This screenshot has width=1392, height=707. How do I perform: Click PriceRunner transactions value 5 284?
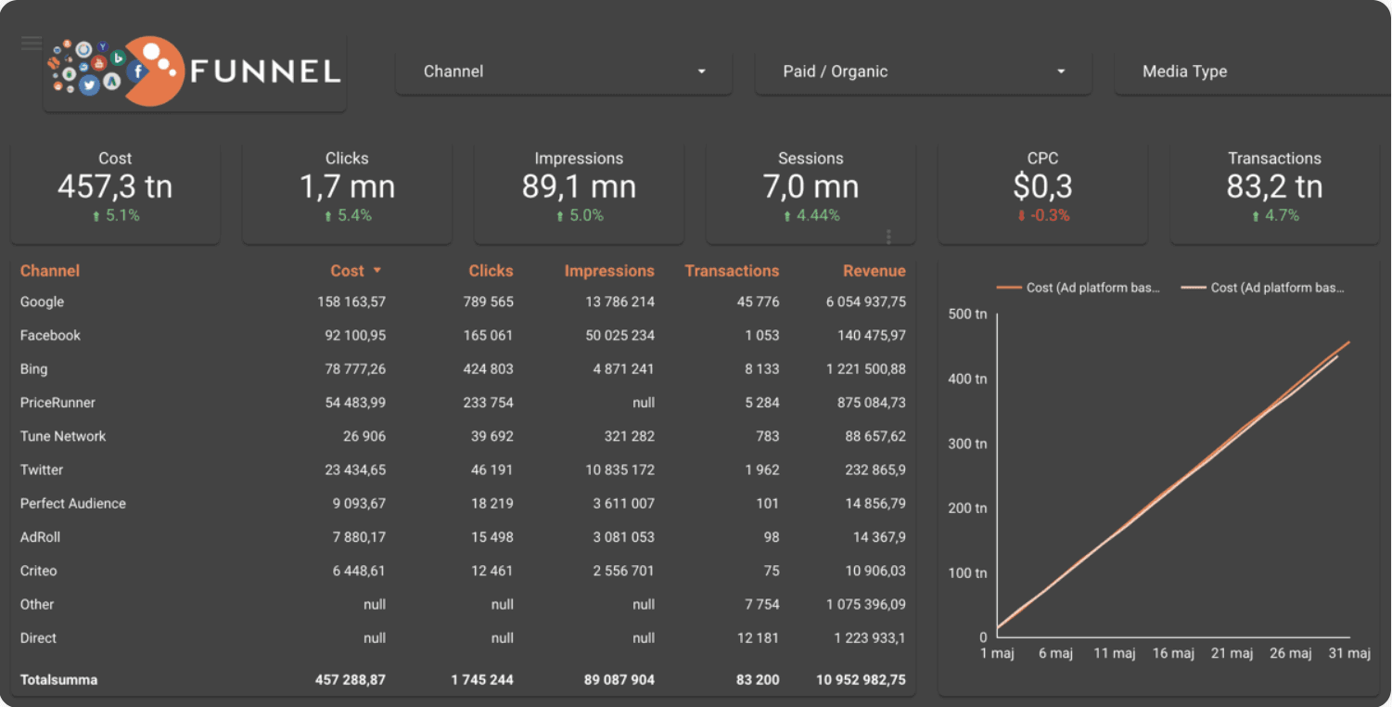(x=762, y=403)
